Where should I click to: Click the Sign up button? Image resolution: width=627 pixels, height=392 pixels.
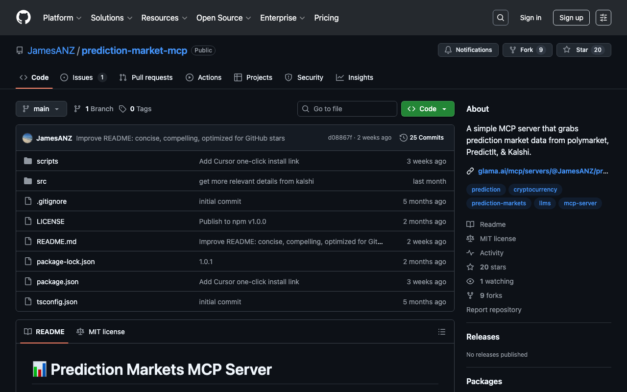point(571,18)
